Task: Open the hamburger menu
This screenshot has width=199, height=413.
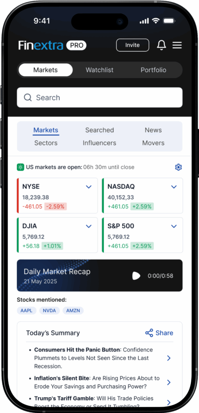Action: tap(177, 45)
